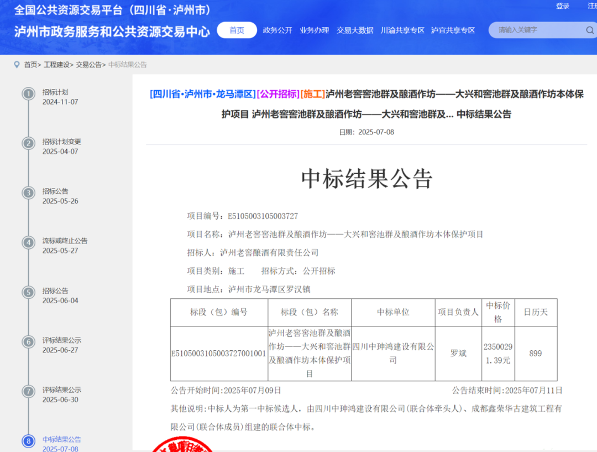
Task: Open the 首页 navigation tab
Action: [x=237, y=30]
